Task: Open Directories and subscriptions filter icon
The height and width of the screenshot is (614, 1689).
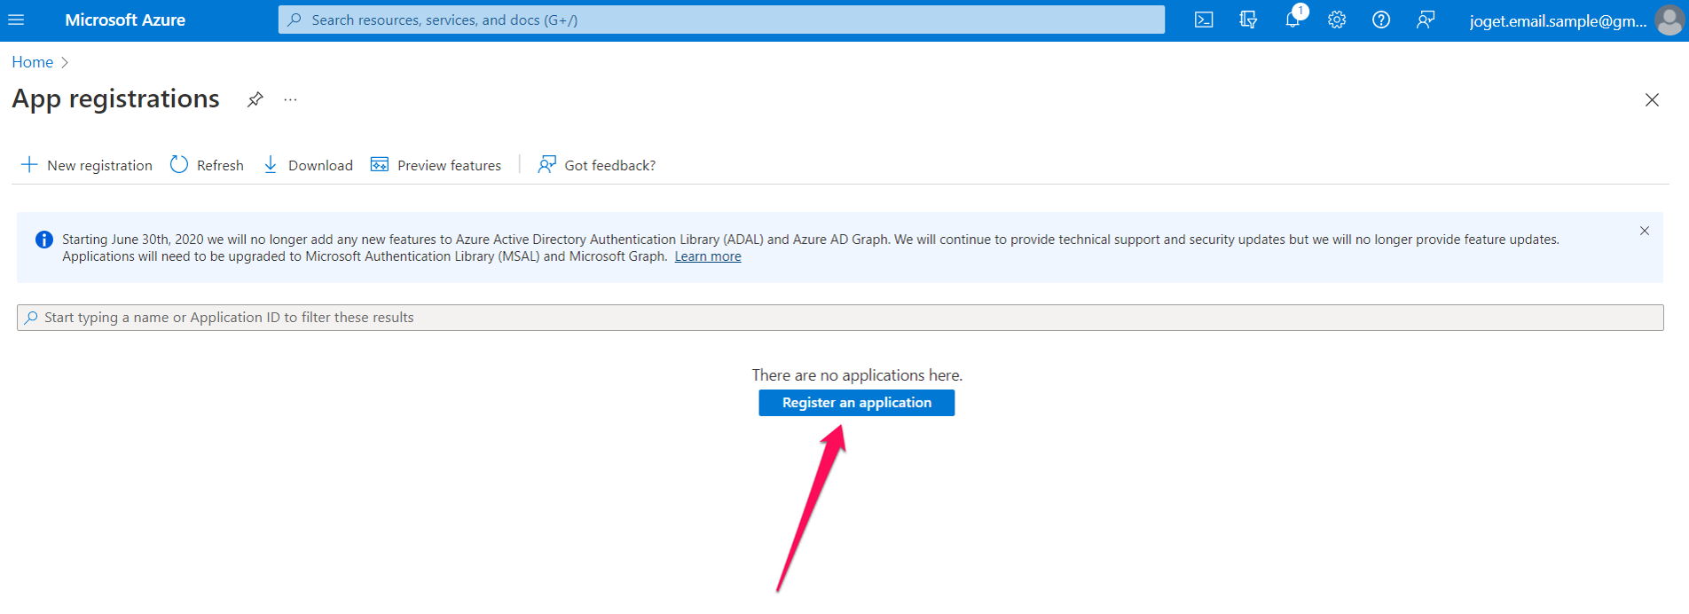Action: [1248, 20]
